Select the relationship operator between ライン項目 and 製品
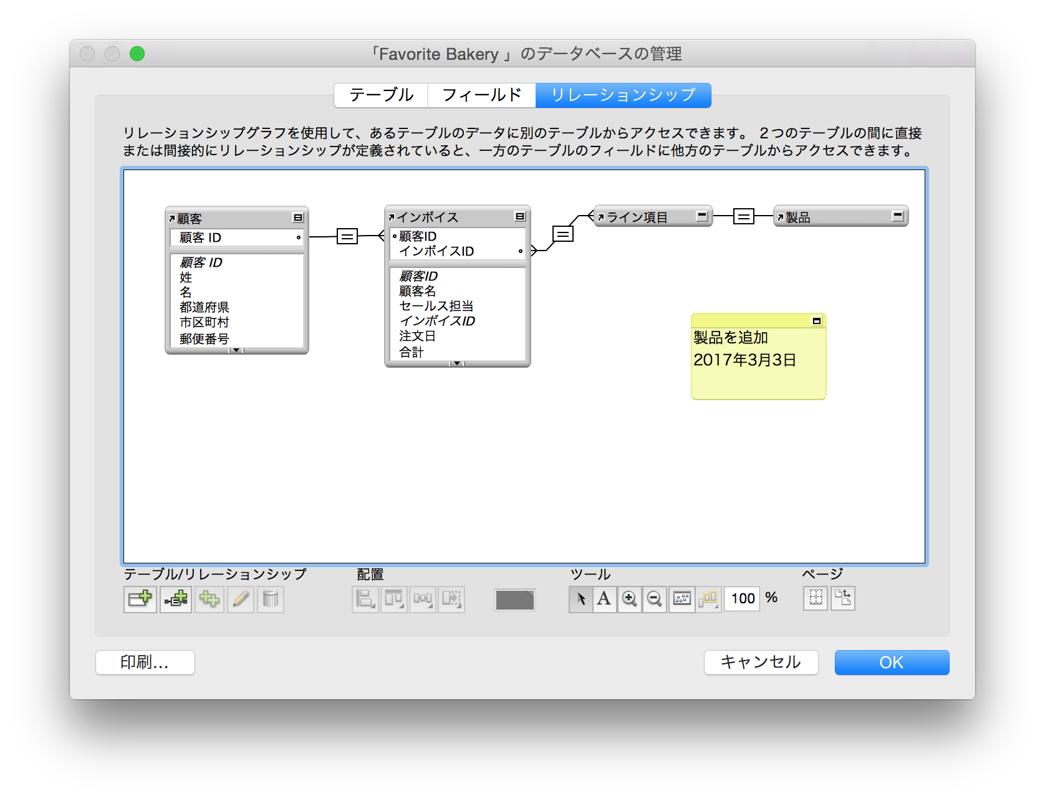 pyautogui.click(x=744, y=216)
